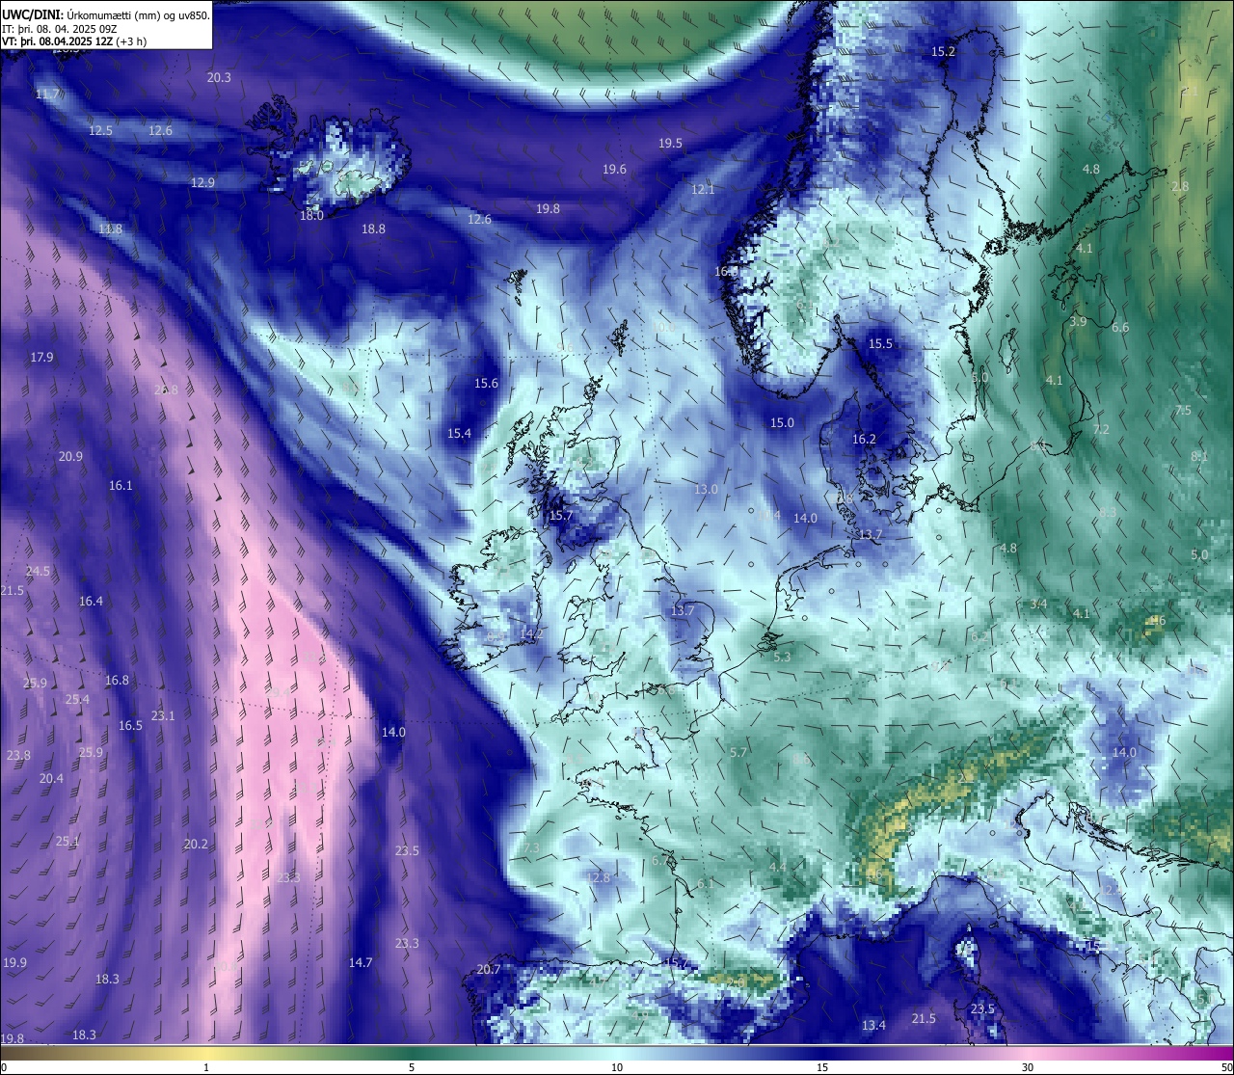Viewport: 1234px width, 1075px height.
Task: Click the map value 7.5
Action: (1183, 410)
